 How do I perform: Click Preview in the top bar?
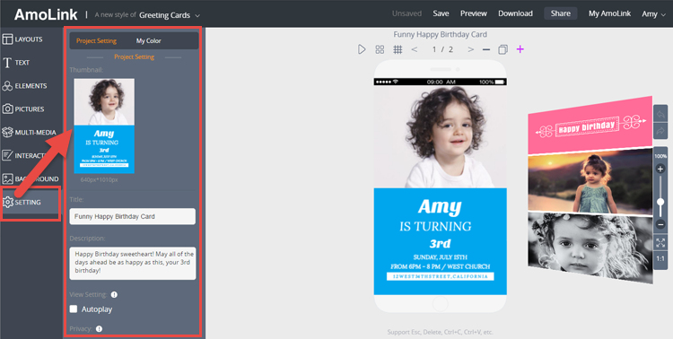click(474, 13)
